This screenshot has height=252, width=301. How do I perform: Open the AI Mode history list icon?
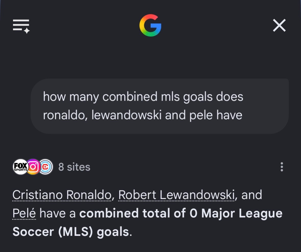[21, 26]
